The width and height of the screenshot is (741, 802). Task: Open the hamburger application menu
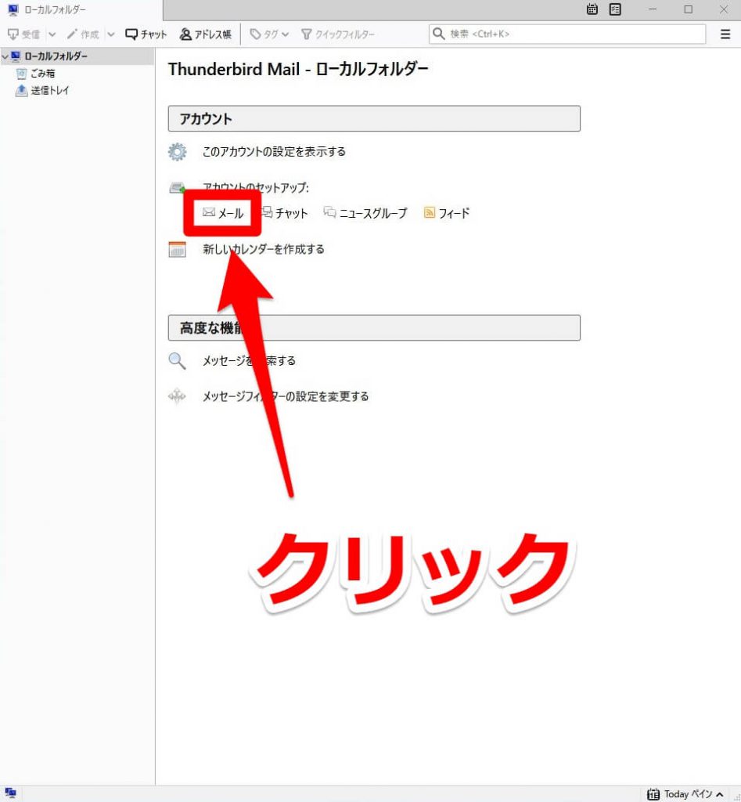point(725,34)
